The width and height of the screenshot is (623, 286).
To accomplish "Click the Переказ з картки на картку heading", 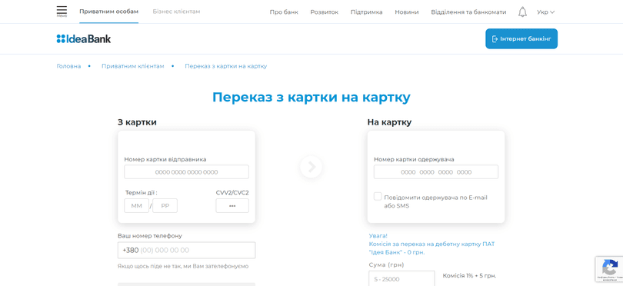I will point(311,98).
